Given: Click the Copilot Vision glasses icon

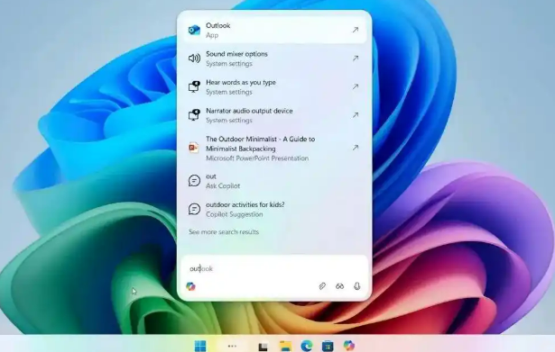Looking at the screenshot, I should click(340, 286).
